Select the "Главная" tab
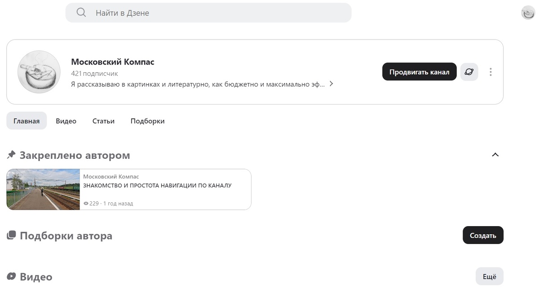This screenshot has height=288, width=539. (x=27, y=121)
